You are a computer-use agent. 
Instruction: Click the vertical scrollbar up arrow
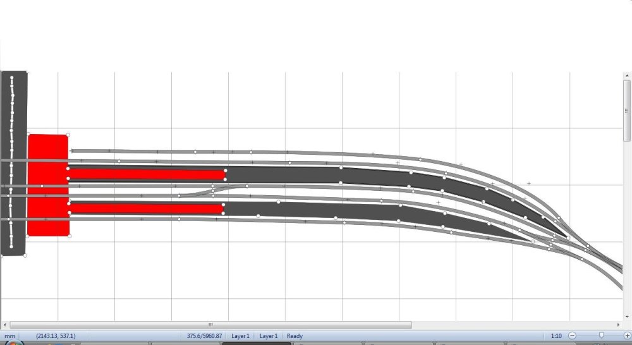pyautogui.click(x=627, y=76)
